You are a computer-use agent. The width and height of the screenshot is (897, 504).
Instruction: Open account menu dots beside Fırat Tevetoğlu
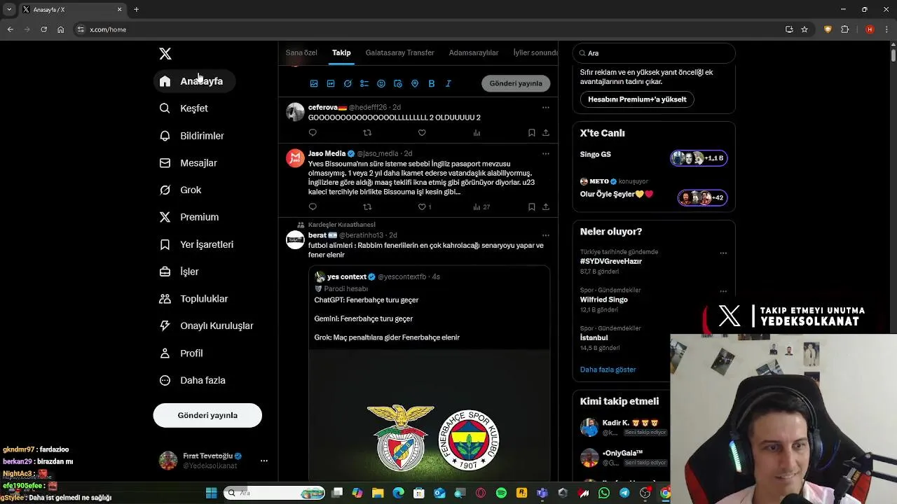tap(264, 461)
